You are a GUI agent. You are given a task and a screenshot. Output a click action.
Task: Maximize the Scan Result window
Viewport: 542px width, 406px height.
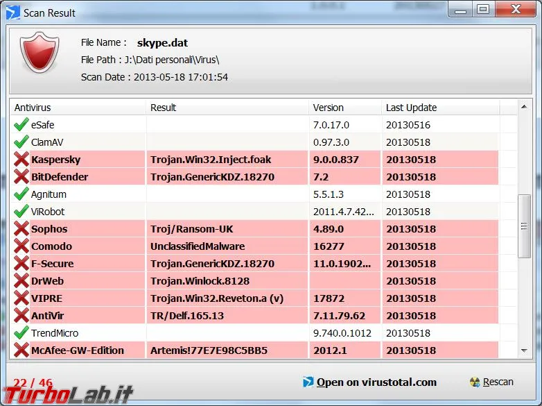click(x=483, y=9)
